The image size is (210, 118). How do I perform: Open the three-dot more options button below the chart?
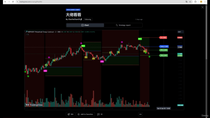(140, 114)
